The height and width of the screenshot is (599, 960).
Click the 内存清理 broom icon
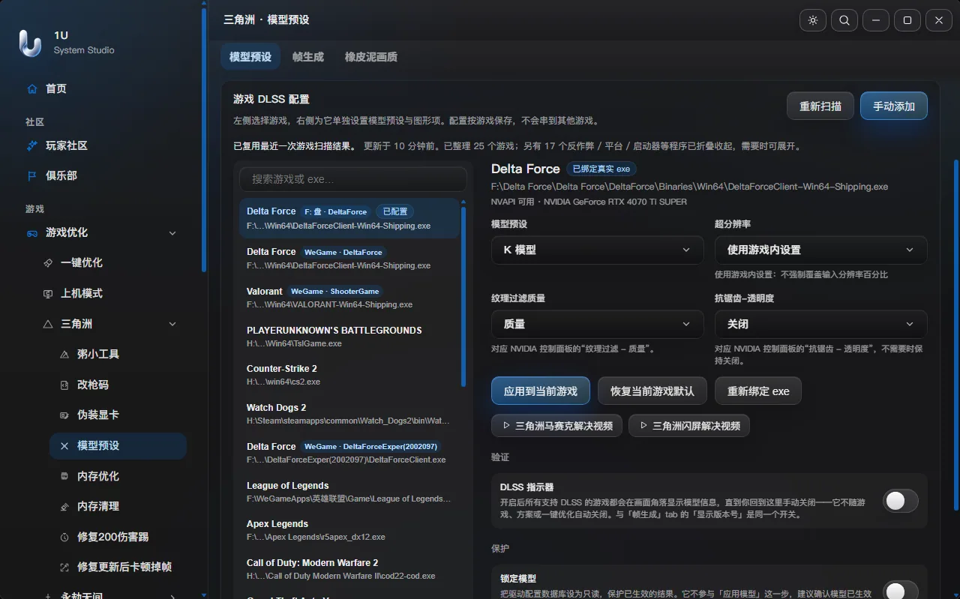click(64, 506)
